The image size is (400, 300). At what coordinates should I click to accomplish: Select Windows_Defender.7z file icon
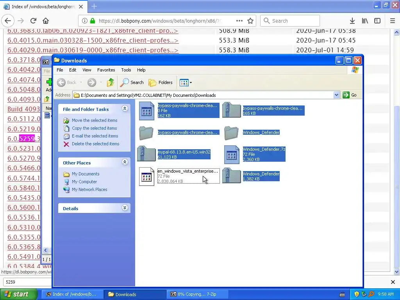232,154
